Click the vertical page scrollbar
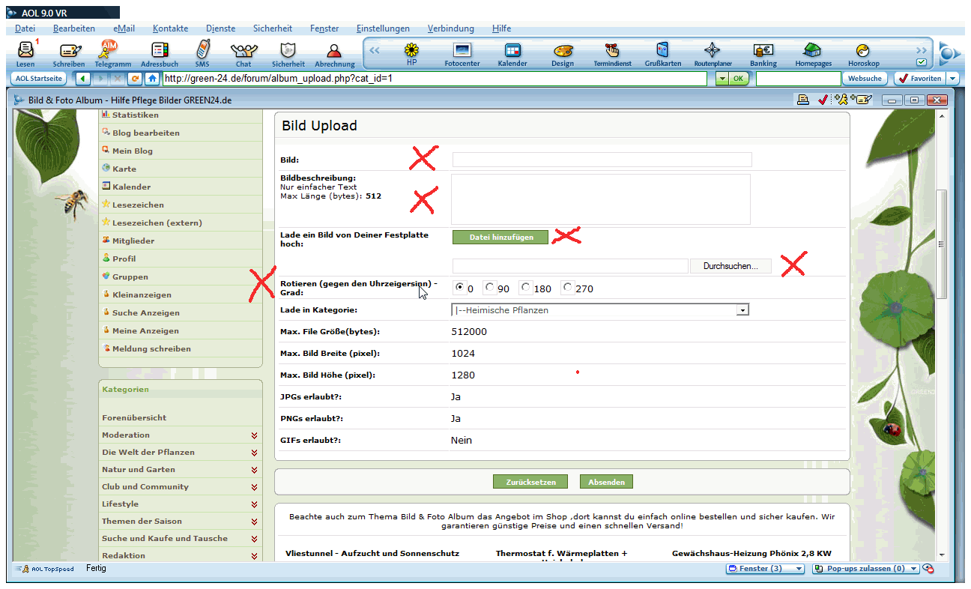Screen dimensions: 971x589 click(943, 240)
